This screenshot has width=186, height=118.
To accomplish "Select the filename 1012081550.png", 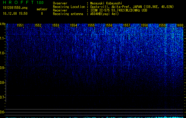I will click(15, 8).
